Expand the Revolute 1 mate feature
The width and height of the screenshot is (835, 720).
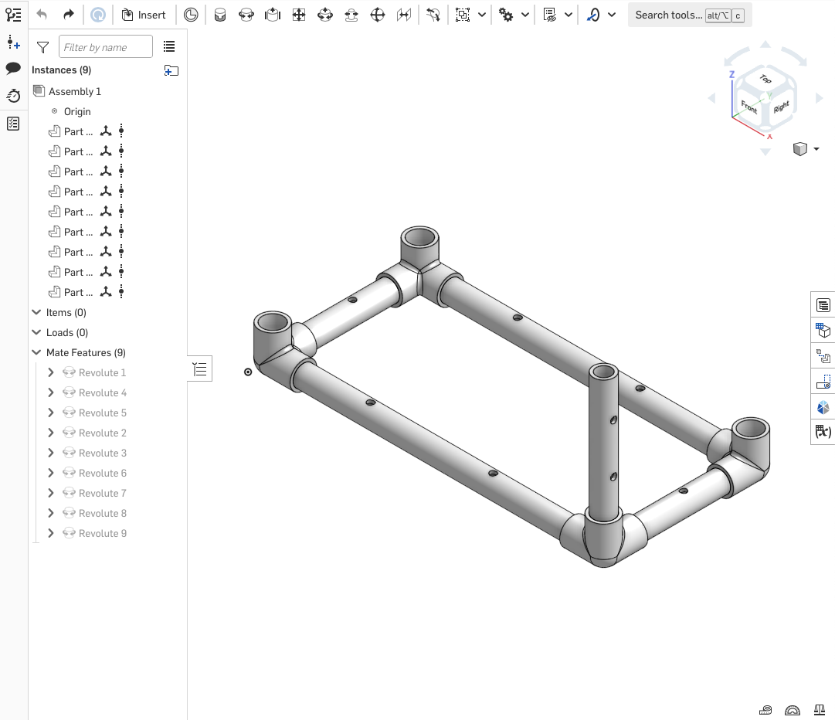pos(50,373)
